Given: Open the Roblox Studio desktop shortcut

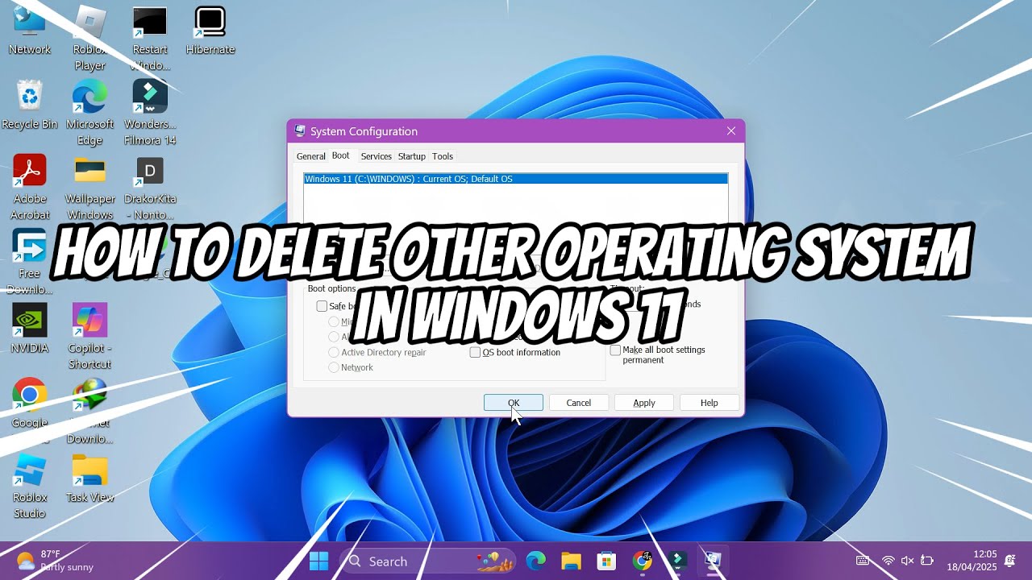Looking at the screenshot, I should coord(30,487).
